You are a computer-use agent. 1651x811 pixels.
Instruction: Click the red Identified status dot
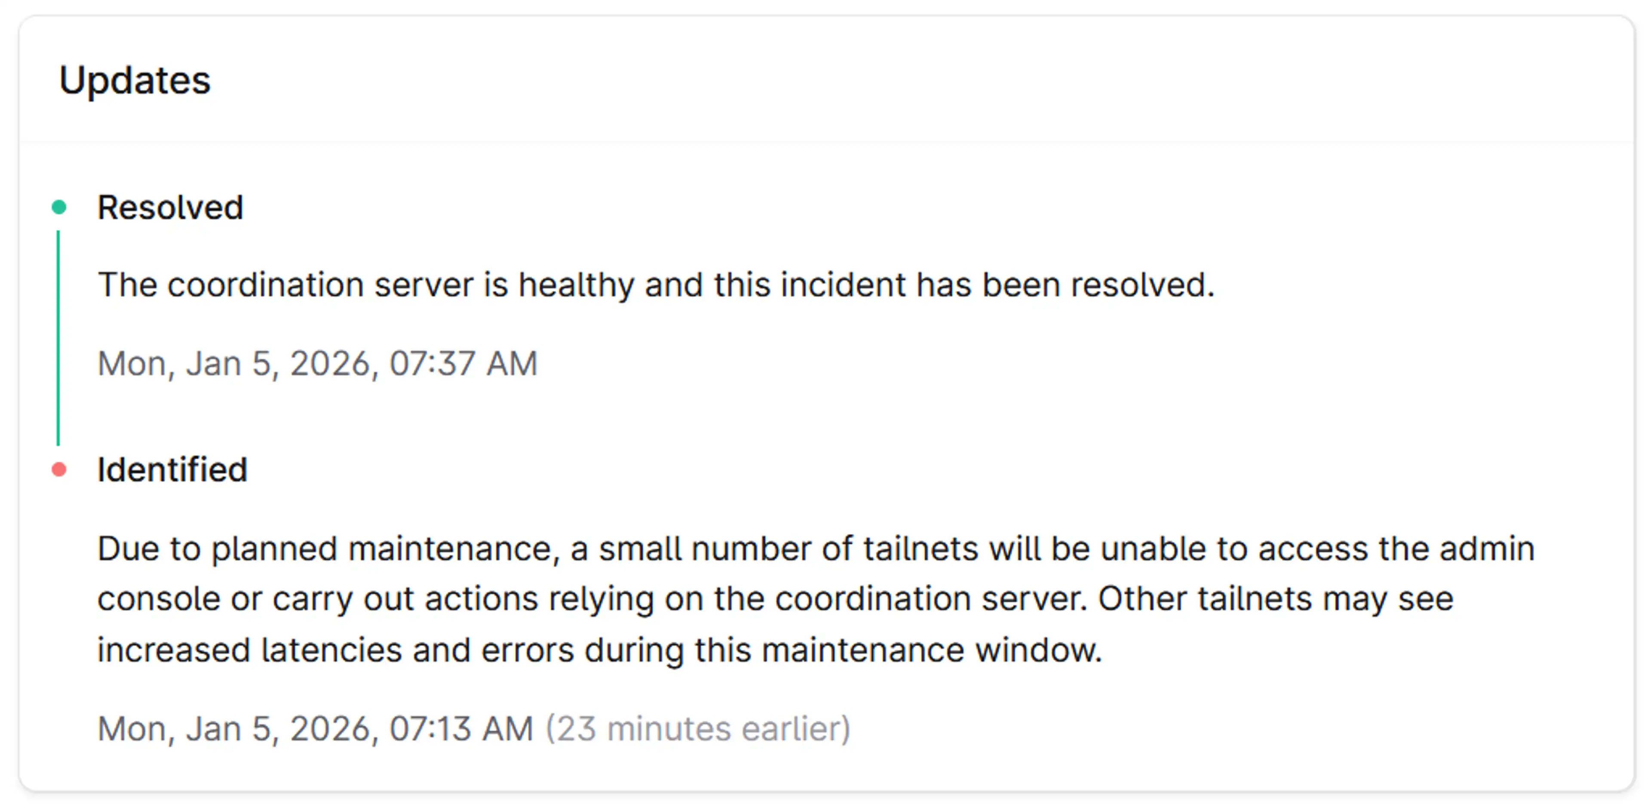pos(59,470)
